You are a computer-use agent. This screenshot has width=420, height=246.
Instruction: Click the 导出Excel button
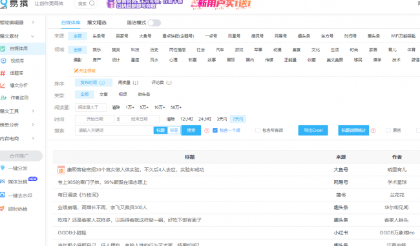pos(313,130)
